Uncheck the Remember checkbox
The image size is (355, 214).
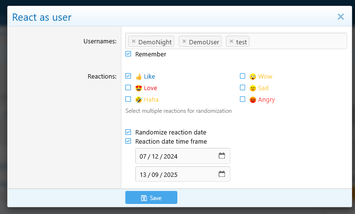tap(128, 54)
